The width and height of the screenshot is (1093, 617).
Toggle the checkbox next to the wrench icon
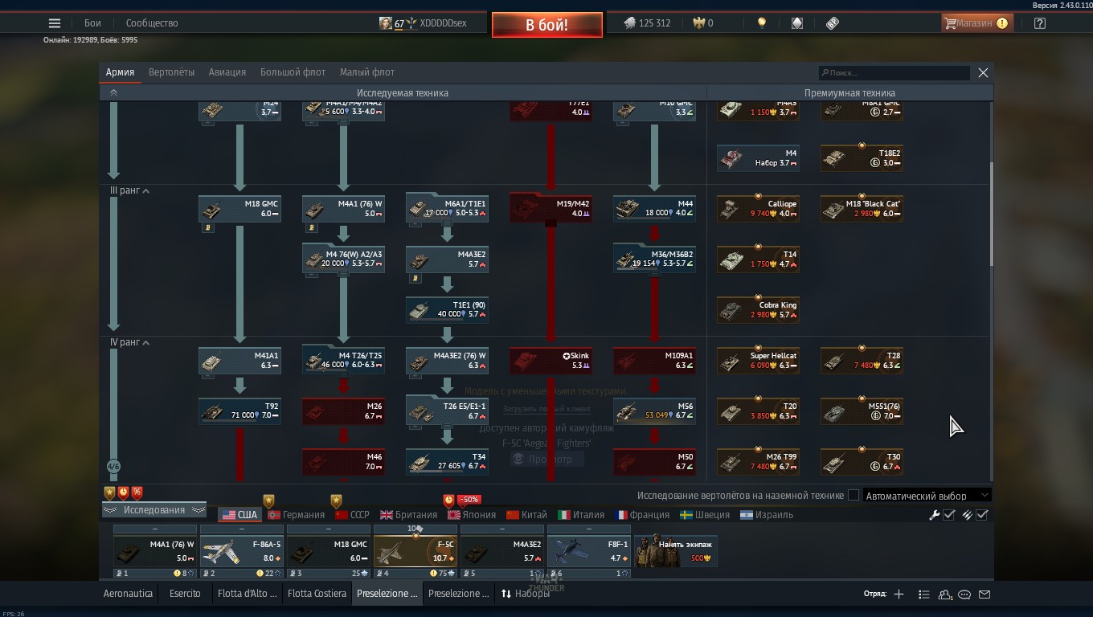click(x=949, y=515)
